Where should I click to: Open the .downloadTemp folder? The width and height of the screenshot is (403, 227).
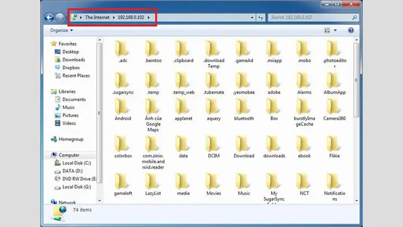pos(214,54)
